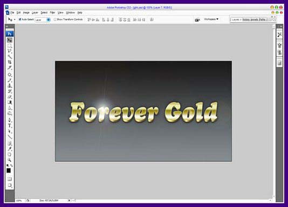The height and width of the screenshot is (207, 288).
Task: Select the Eraser tool
Action: pos(10,96)
